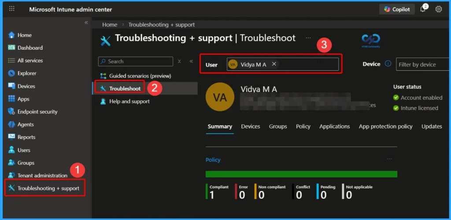Open the Explorer compass icon
Viewport: 451px width, 220px height.
click(x=11, y=73)
